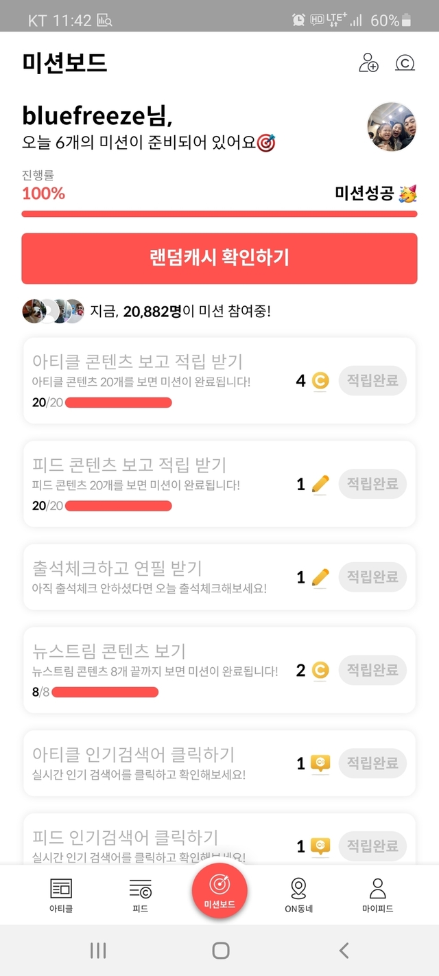Image resolution: width=439 pixels, height=976 pixels.
Task: Go to the ON동네 tab
Action: [x=298, y=894]
